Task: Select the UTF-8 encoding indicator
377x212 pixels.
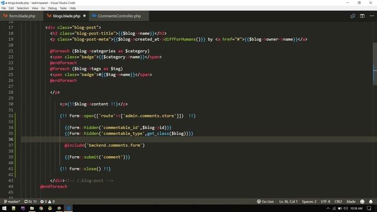Action: [325, 201]
